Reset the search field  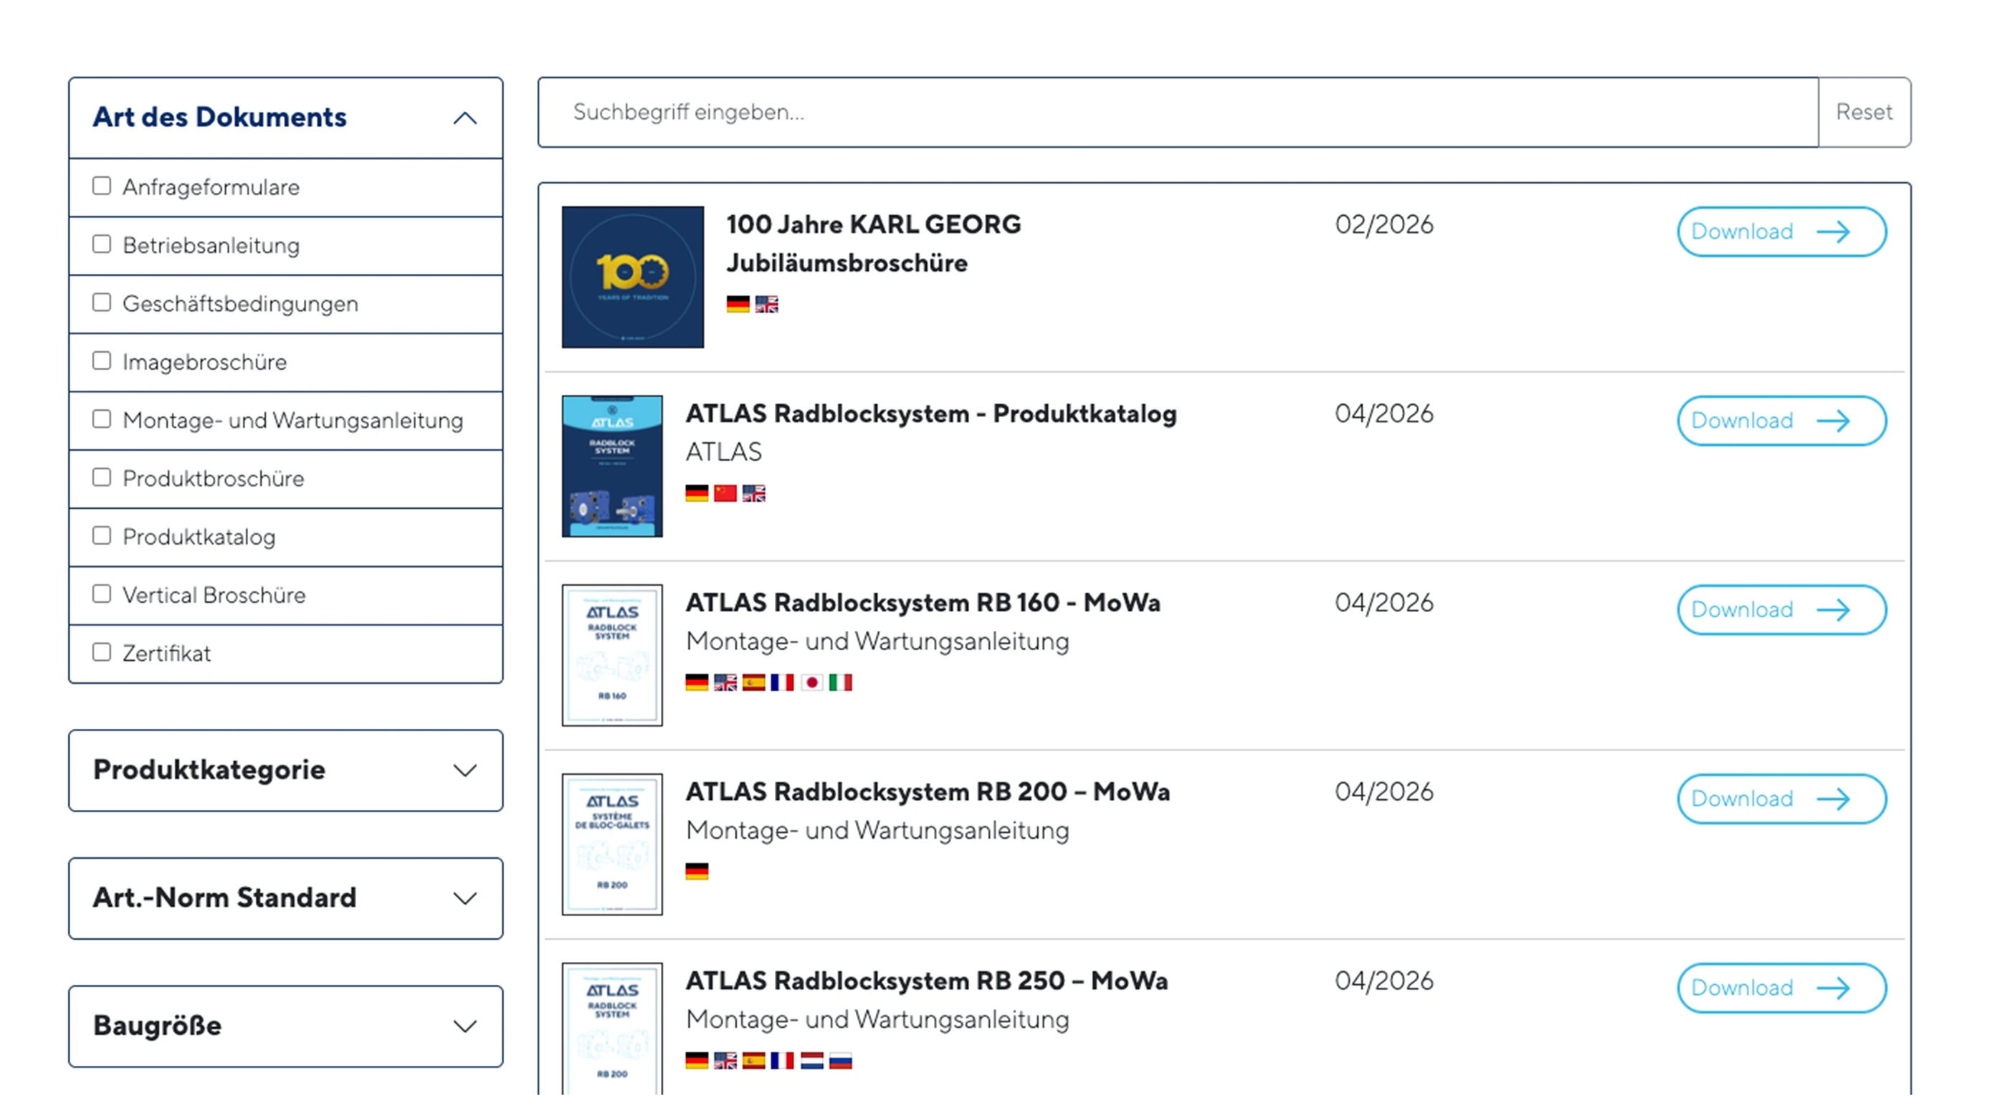(x=1864, y=113)
